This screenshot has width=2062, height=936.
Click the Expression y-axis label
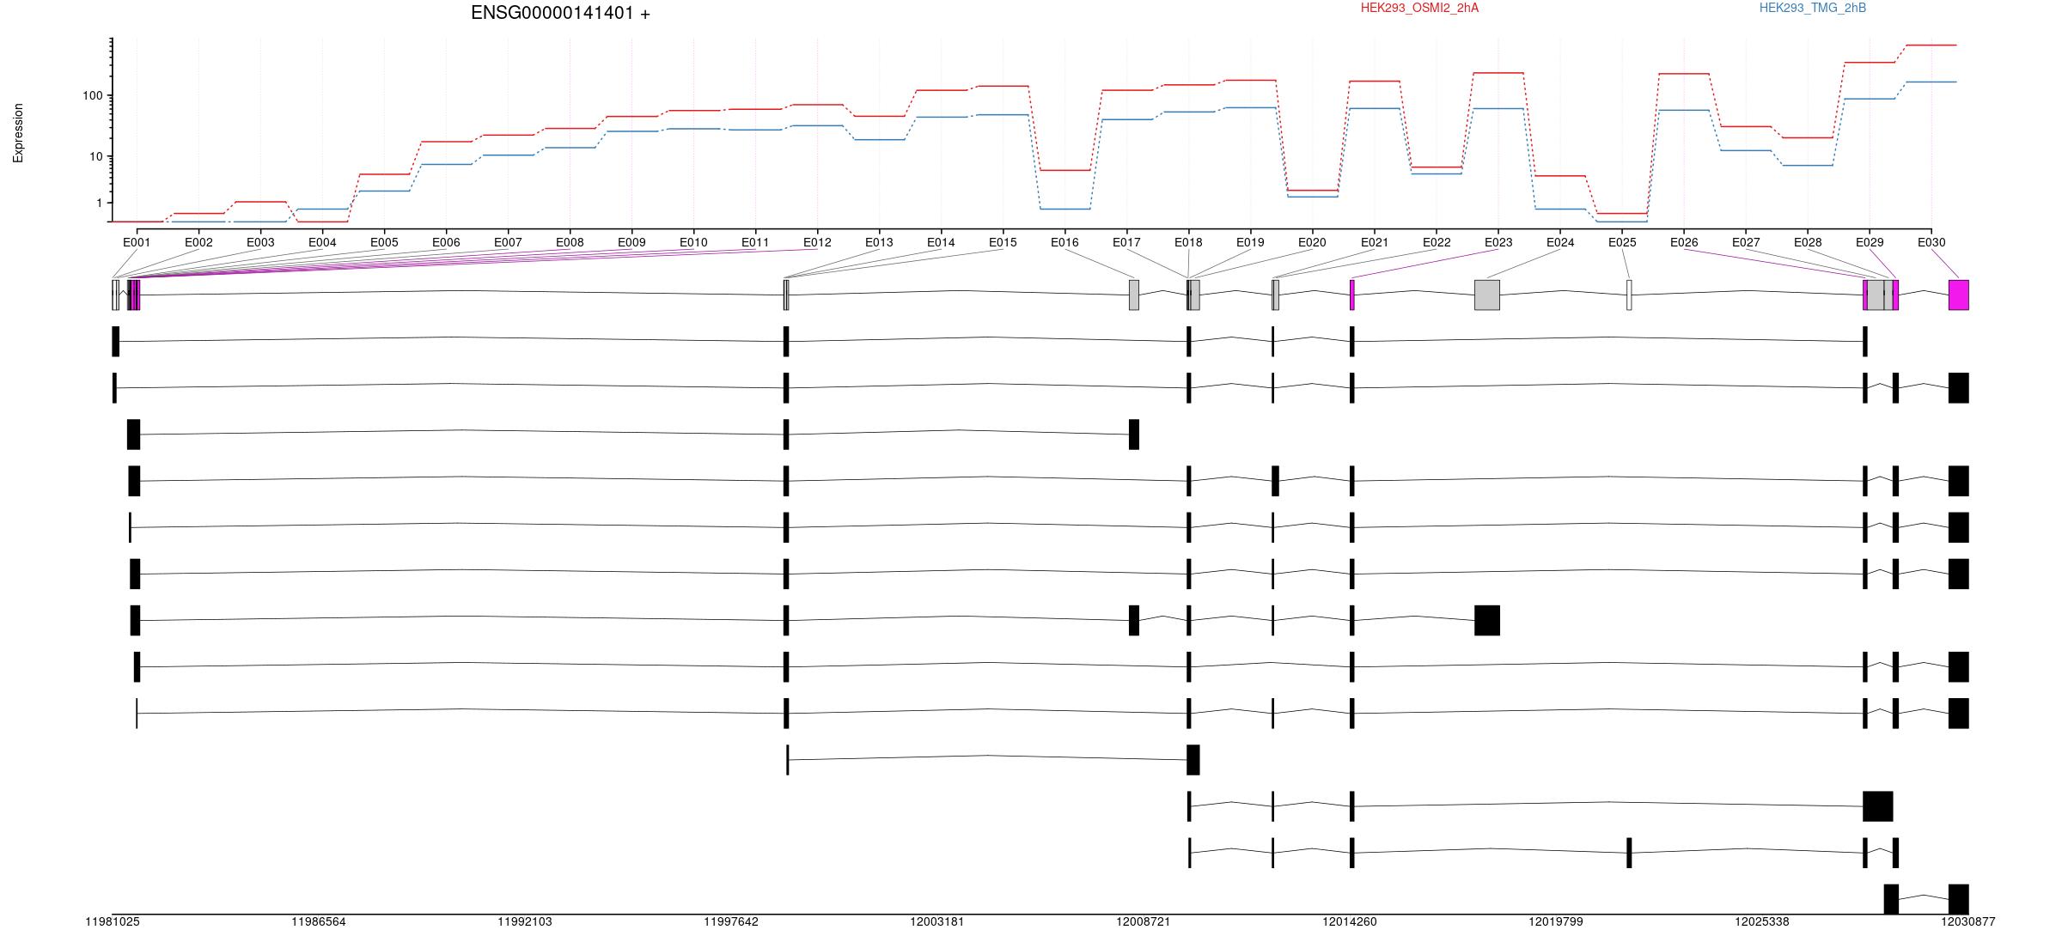point(18,133)
